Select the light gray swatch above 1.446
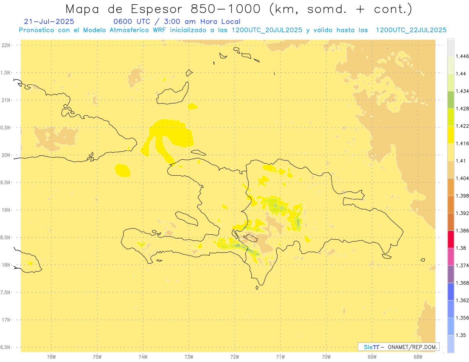469x362 pixels. click(x=451, y=47)
